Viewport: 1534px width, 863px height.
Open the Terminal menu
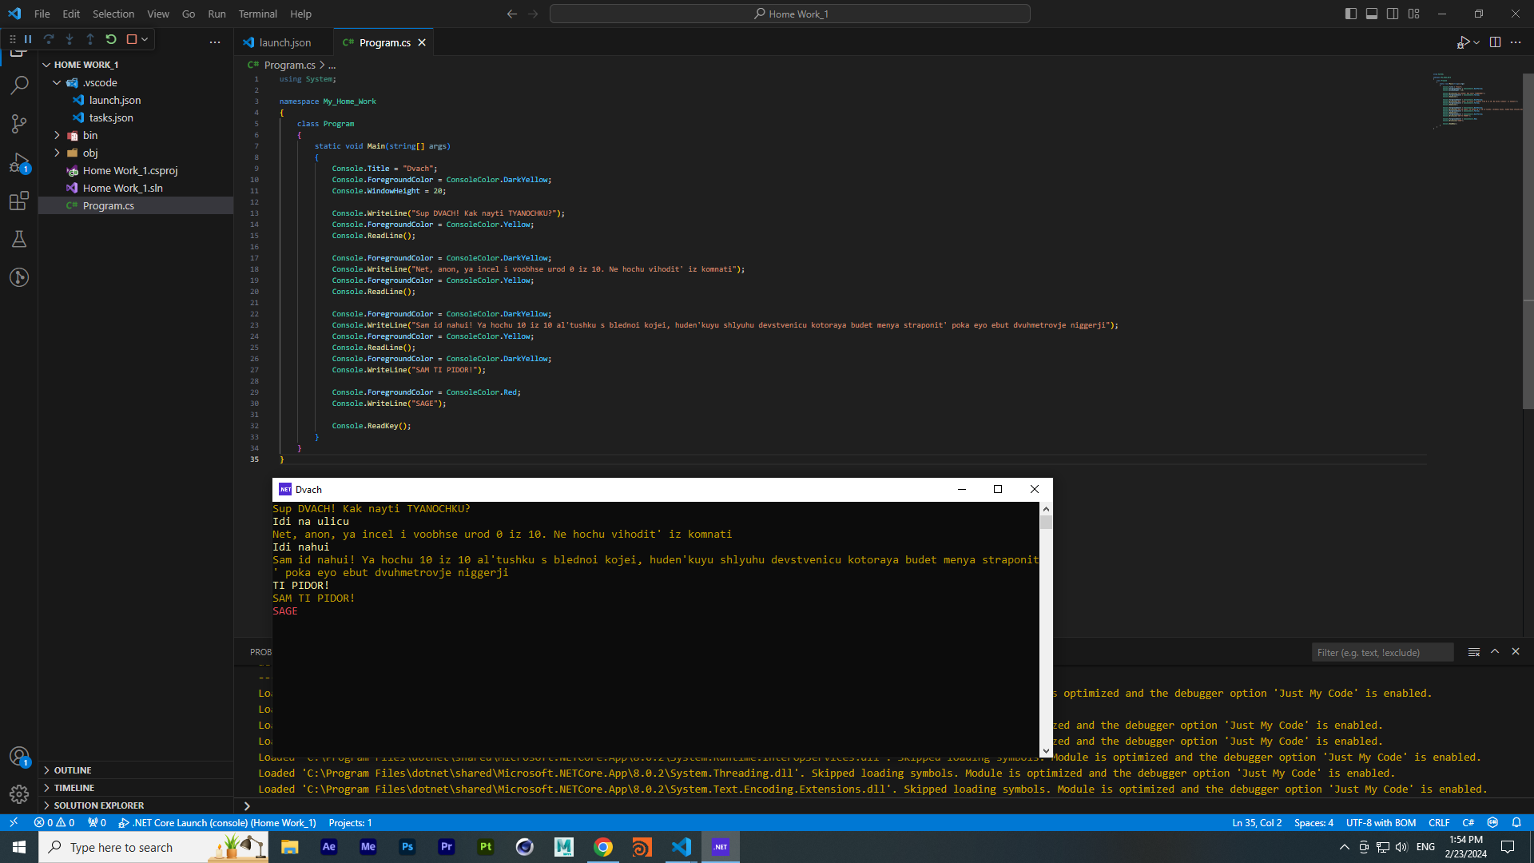click(x=257, y=14)
